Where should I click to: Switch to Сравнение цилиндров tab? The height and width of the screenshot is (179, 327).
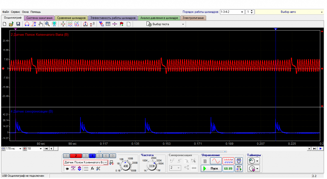coord(71,18)
